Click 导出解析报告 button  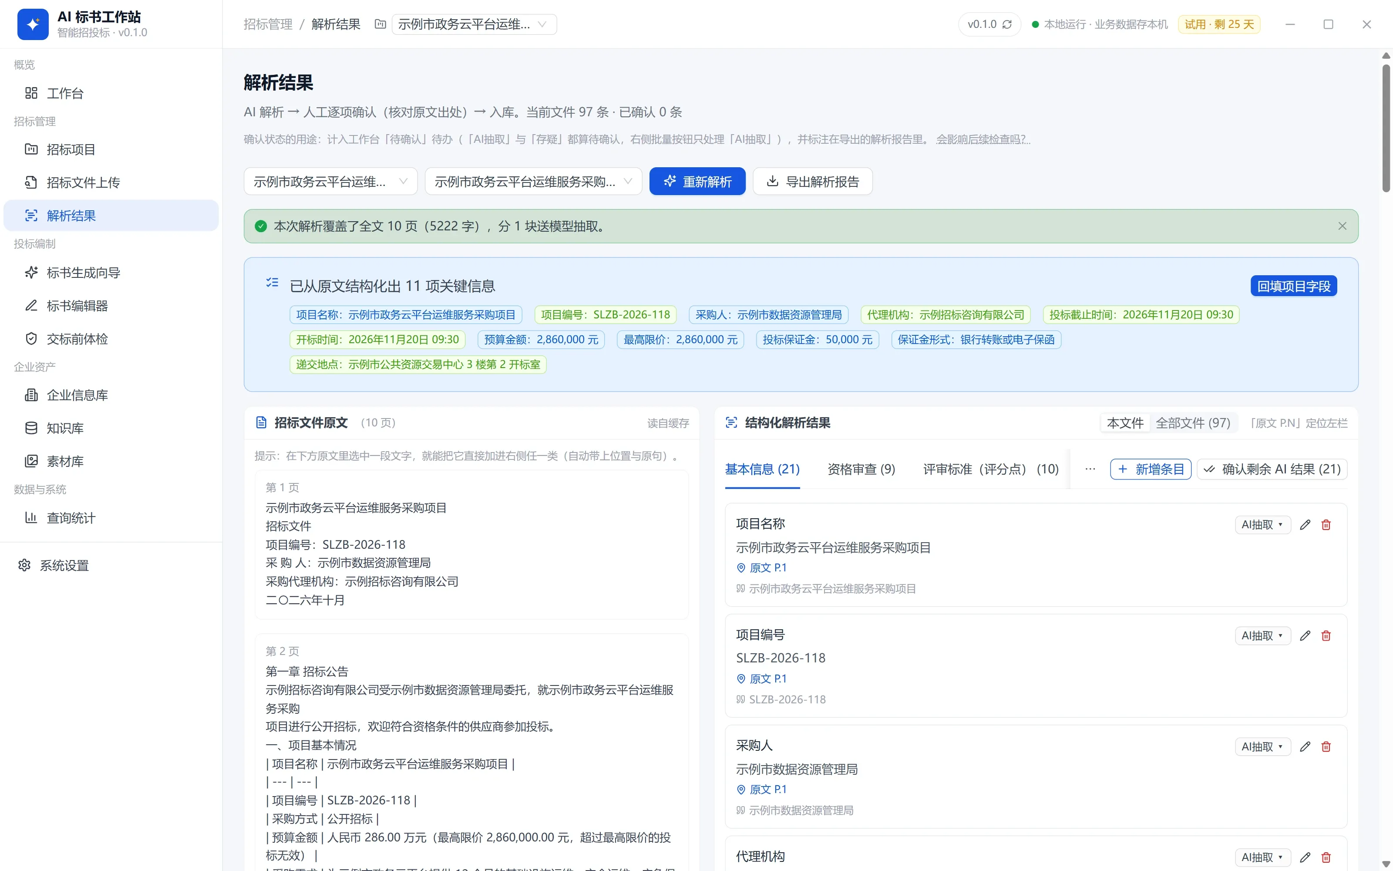(812, 182)
